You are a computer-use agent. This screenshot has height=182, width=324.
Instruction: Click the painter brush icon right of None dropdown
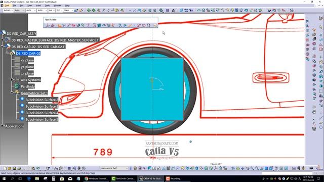pos(76,10)
